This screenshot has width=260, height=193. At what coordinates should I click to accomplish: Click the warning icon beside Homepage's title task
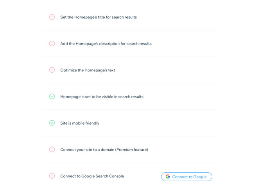pos(52,17)
